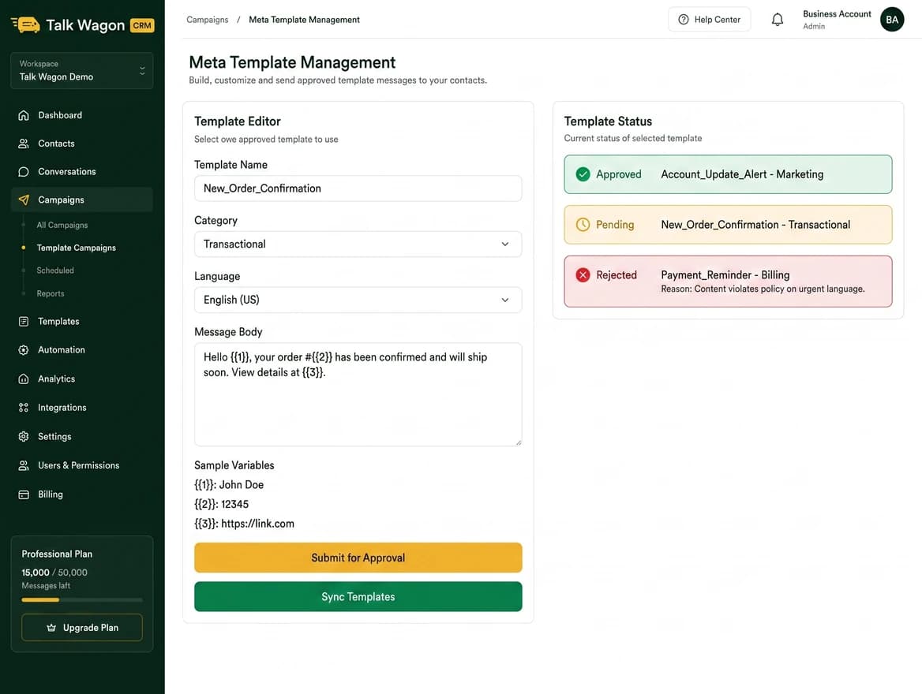
Task: Select the Approved Account_Update_Alert status card
Action: (728, 174)
